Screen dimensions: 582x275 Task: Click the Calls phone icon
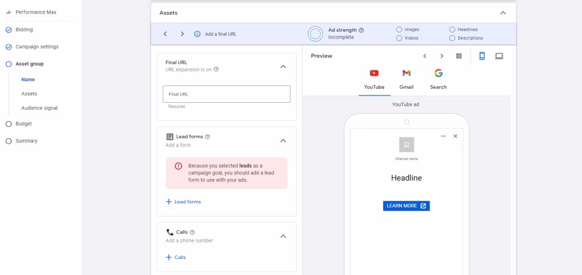169,232
